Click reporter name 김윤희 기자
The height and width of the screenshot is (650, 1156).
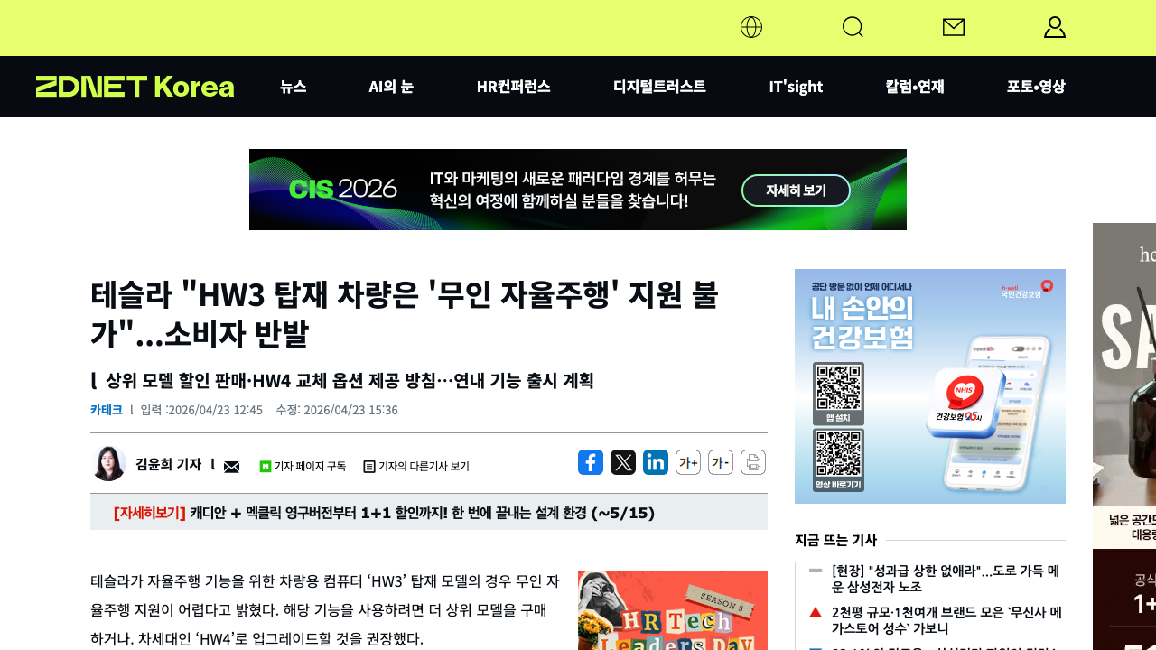(x=168, y=464)
